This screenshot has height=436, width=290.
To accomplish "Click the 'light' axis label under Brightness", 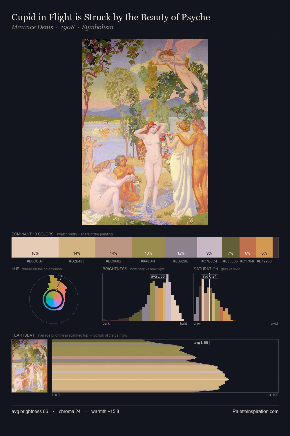I will [x=184, y=324].
